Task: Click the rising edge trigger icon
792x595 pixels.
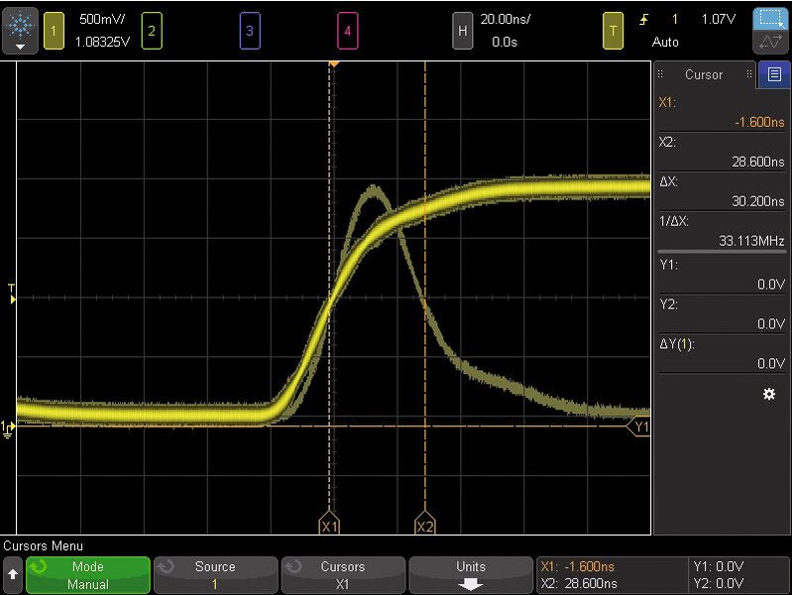Action: pos(643,20)
